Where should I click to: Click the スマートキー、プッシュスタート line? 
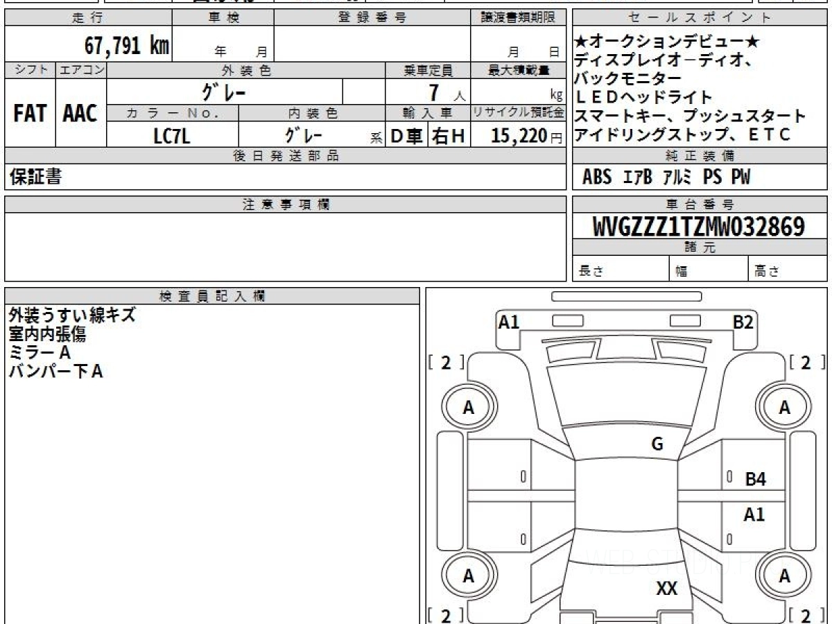(691, 116)
